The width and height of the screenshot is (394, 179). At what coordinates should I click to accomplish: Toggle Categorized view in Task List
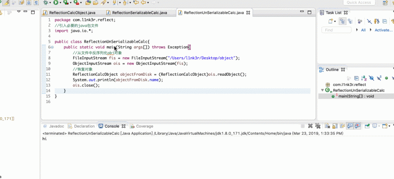(342, 21)
